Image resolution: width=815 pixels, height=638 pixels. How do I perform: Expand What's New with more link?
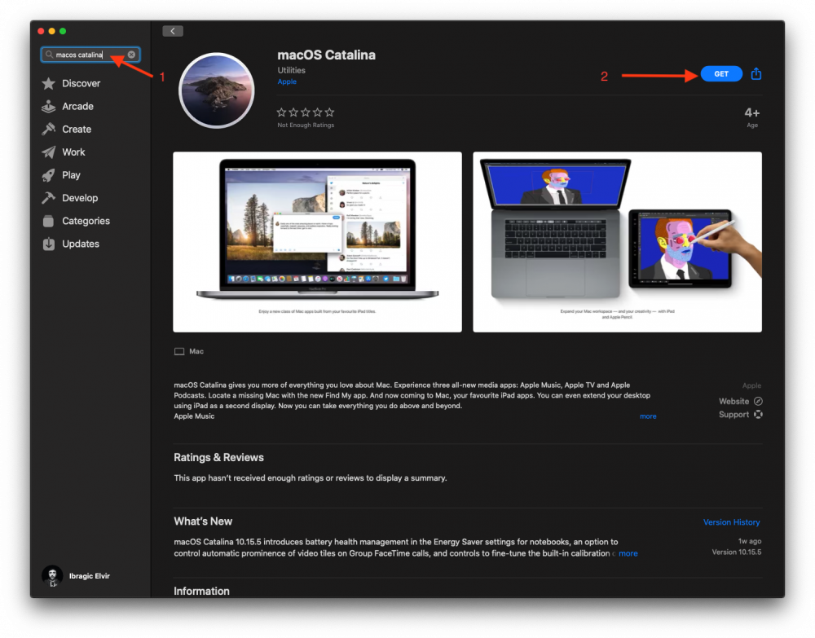(x=628, y=553)
